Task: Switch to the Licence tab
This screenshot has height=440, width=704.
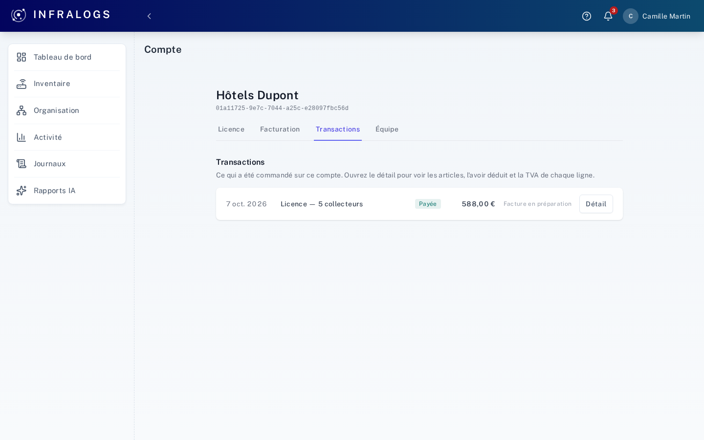Action: (231, 129)
